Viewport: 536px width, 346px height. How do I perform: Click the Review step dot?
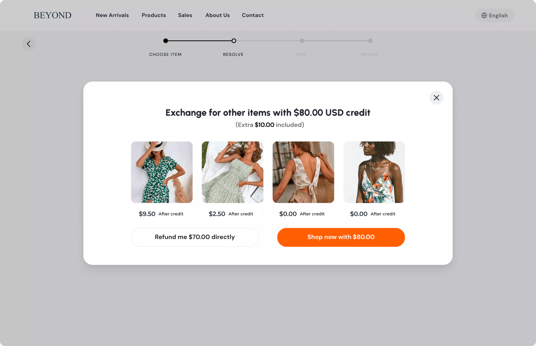click(370, 41)
